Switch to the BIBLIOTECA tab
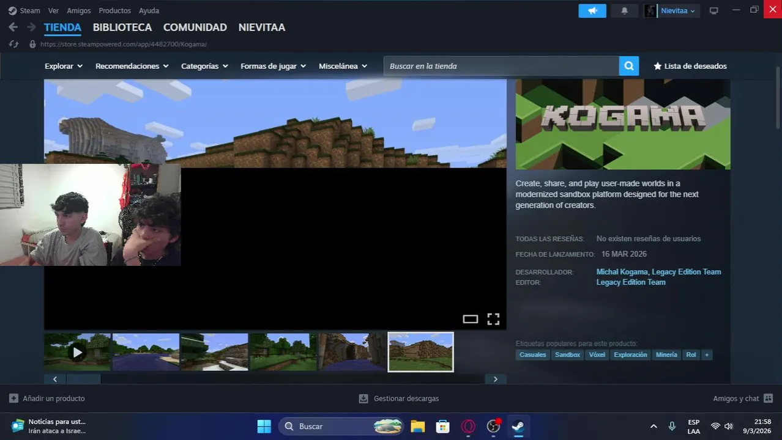 click(x=122, y=28)
